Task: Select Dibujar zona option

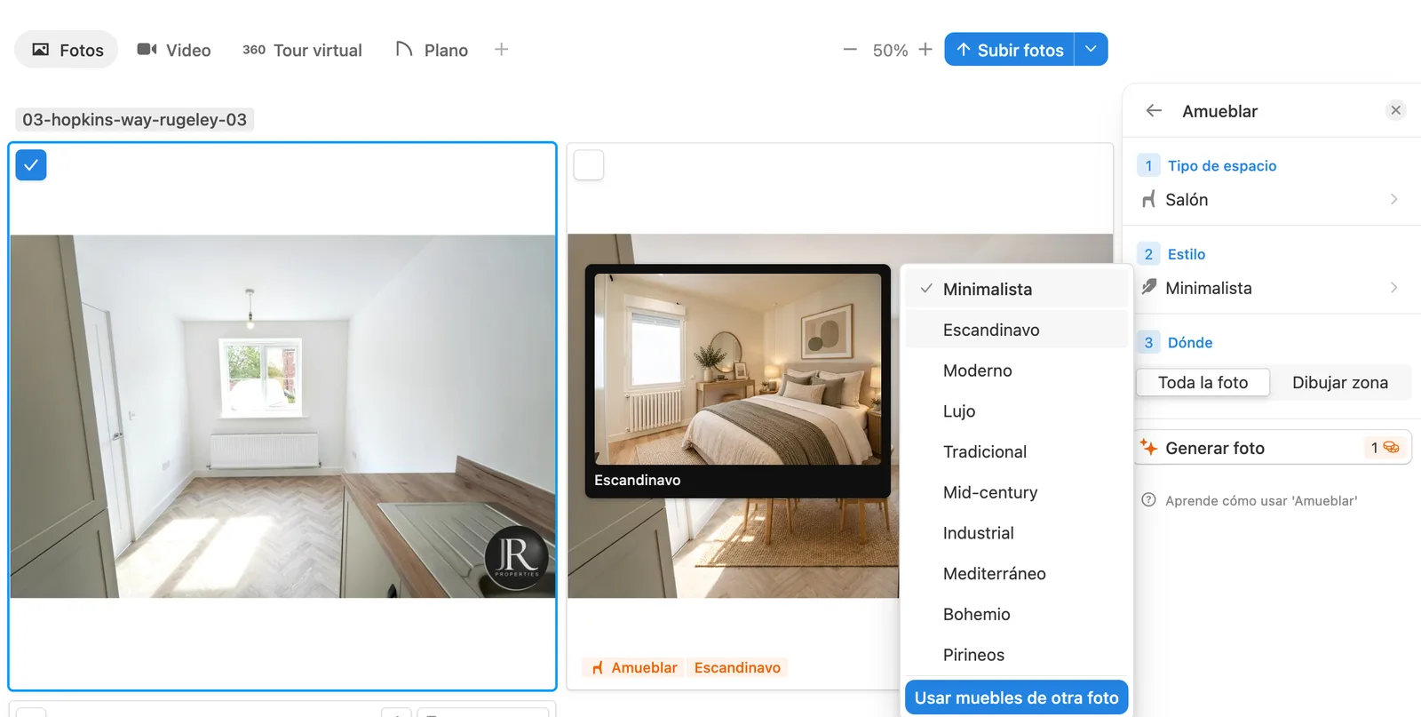Action: pyautogui.click(x=1339, y=382)
